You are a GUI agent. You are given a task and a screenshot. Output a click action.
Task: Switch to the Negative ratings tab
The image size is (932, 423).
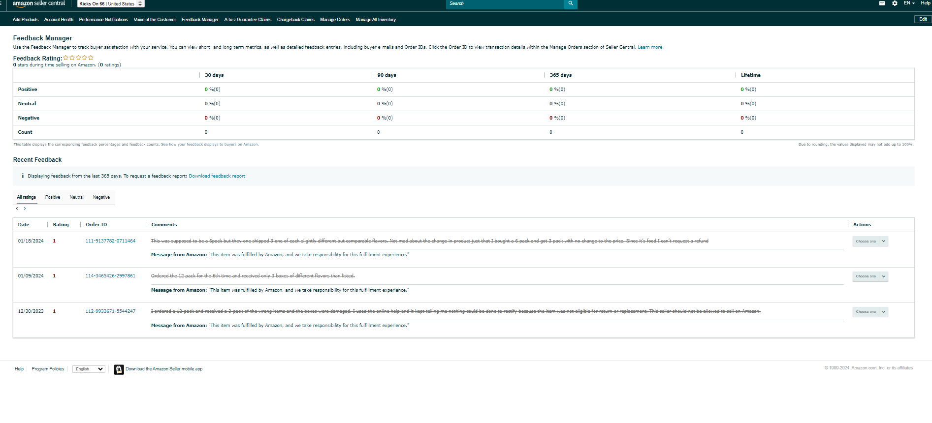coord(101,197)
